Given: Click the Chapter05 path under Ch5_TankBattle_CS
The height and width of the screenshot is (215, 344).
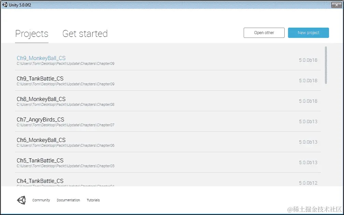Looking at the screenshot, I should tap(66, 166).
